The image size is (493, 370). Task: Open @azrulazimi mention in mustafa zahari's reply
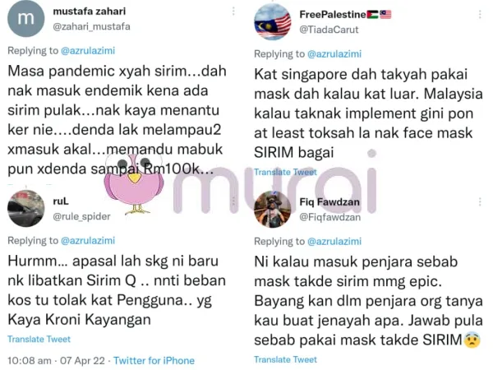(x=88, y=51)
